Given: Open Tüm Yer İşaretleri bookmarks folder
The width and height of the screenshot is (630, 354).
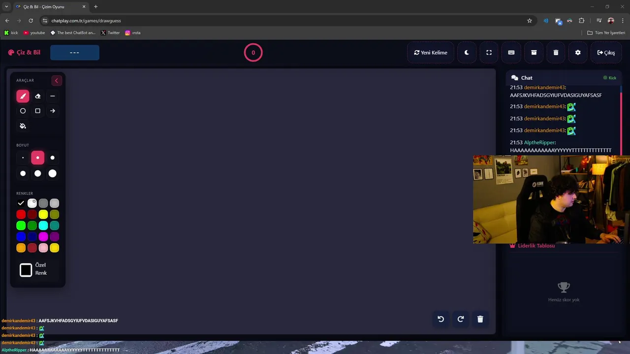Looking at the screenshot, I should tap(606, 33).
